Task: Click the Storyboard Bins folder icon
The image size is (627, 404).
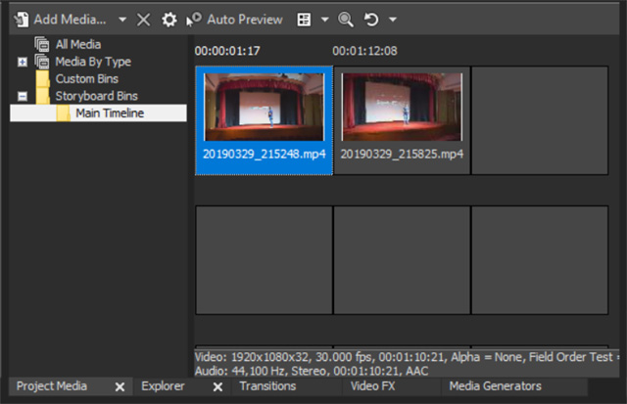Action: point(42,96)
